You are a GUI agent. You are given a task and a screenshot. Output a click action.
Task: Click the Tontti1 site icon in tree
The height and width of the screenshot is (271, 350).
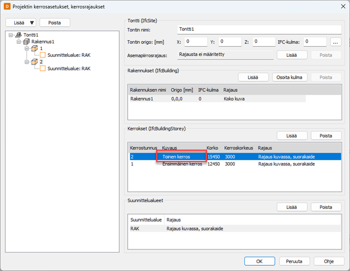[18, 35]
